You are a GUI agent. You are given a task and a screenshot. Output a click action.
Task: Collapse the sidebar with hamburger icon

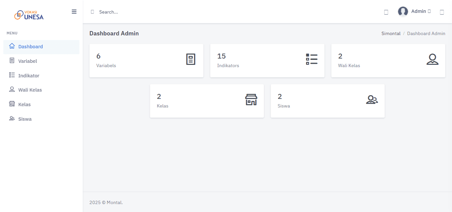point(74,12)
